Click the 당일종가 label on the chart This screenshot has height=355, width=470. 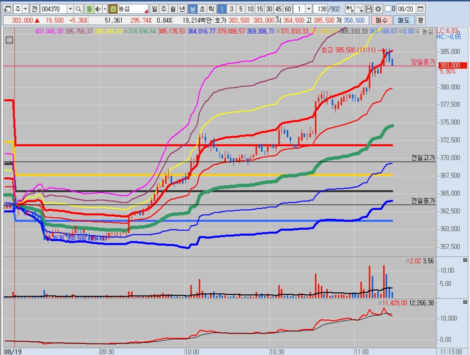click(423, 62)
